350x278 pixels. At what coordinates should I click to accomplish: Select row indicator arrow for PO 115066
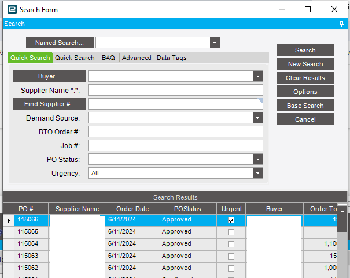tap(9, 220)
